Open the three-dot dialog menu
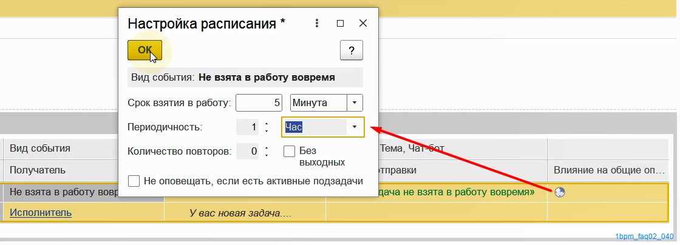This screenshot has height=245, width=680. coord(317,24)
